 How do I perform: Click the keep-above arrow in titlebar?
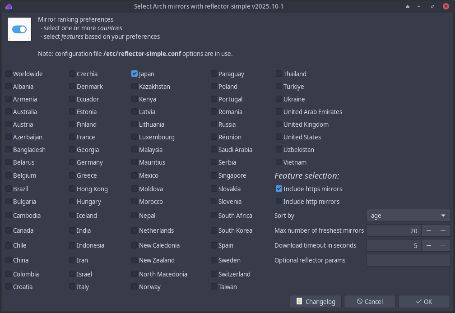[408, 6]
